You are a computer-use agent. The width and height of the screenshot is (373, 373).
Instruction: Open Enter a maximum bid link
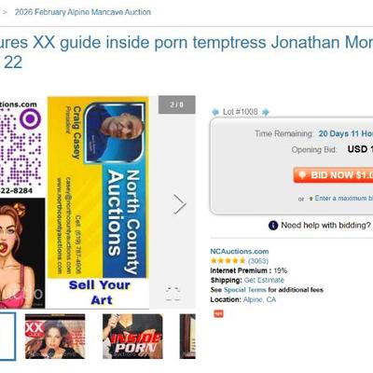(x=343, y=199)
